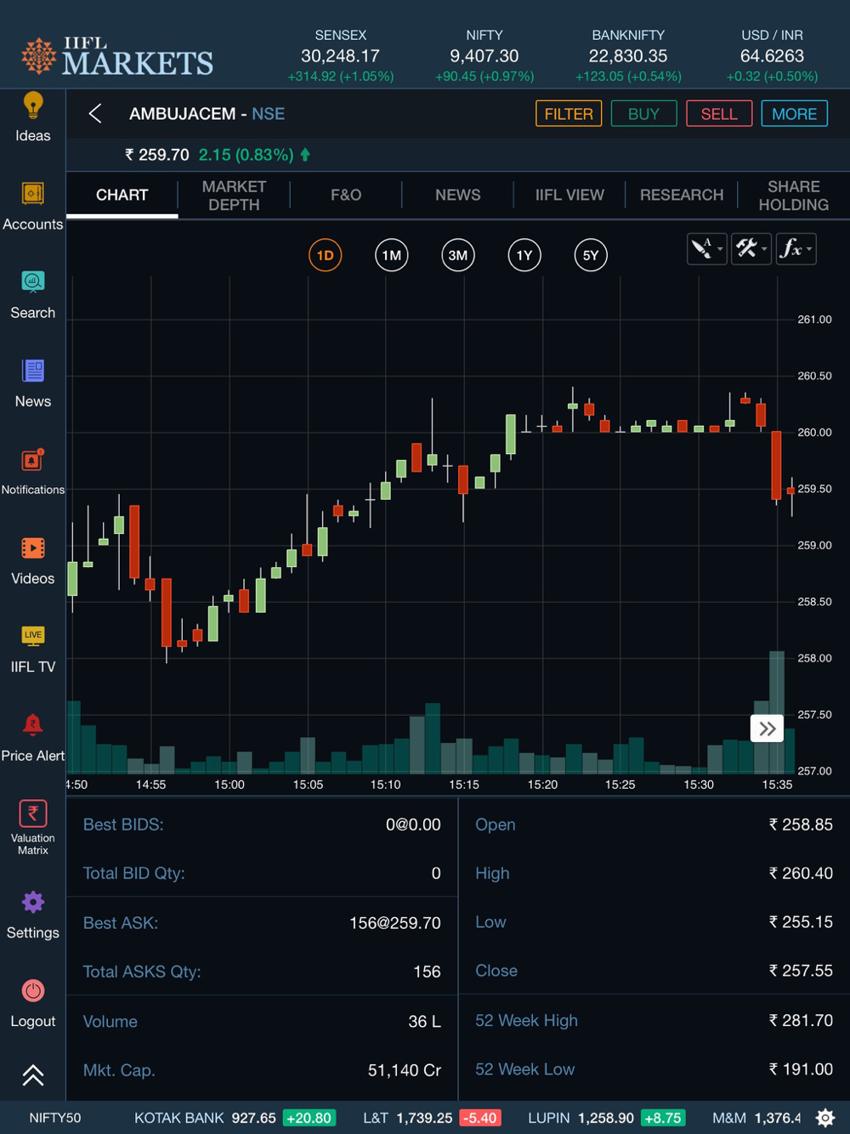Viewport: 850px width, 1134px height.
Task: Open the ticker settings gear icon
Action: click(824, 1118)
